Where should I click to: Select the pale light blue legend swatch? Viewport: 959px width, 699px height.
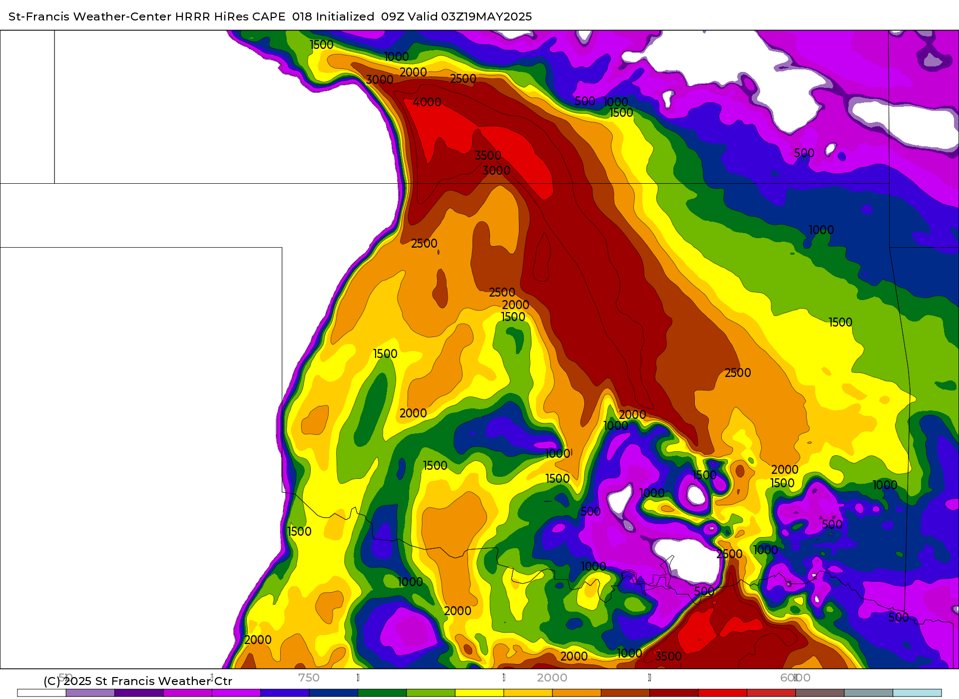tap(917, 693)
